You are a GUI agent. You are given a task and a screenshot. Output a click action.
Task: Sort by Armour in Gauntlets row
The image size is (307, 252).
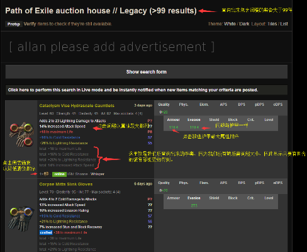pos(174,120)
